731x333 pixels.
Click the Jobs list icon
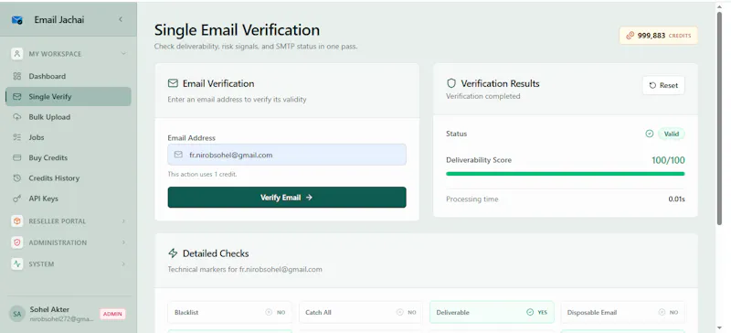point(17,137)
